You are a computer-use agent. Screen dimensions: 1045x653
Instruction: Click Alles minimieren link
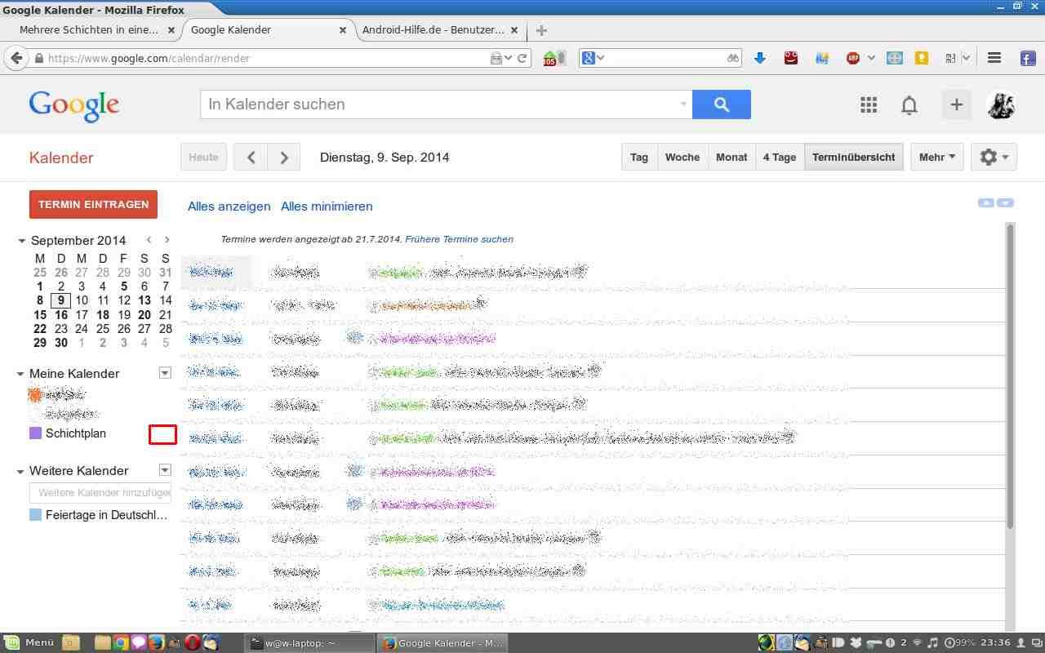tap(327, 207)
